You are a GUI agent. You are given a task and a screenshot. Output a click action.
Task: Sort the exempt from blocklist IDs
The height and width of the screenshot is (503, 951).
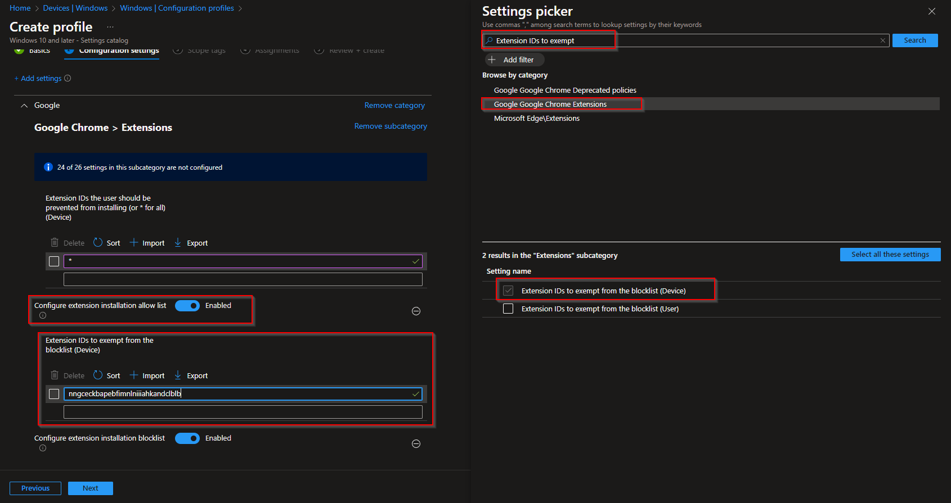(107, 375)
